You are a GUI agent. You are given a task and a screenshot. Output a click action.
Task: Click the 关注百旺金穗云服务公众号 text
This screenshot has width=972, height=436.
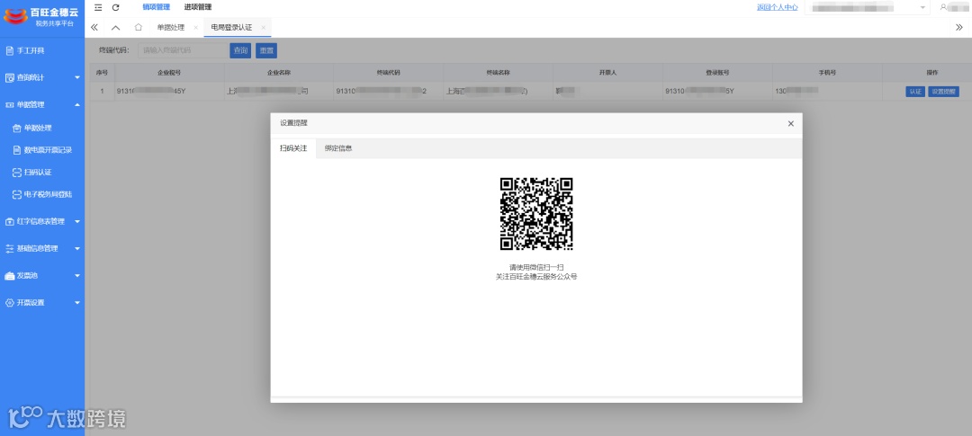tap(536, 277)
